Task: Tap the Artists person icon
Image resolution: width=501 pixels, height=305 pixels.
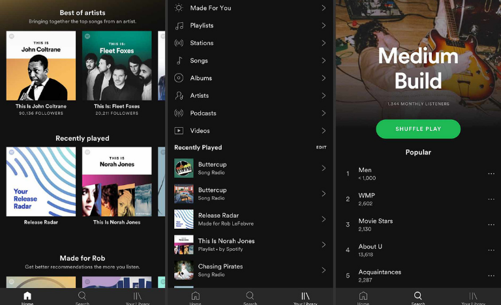Action: coord(179,96)
